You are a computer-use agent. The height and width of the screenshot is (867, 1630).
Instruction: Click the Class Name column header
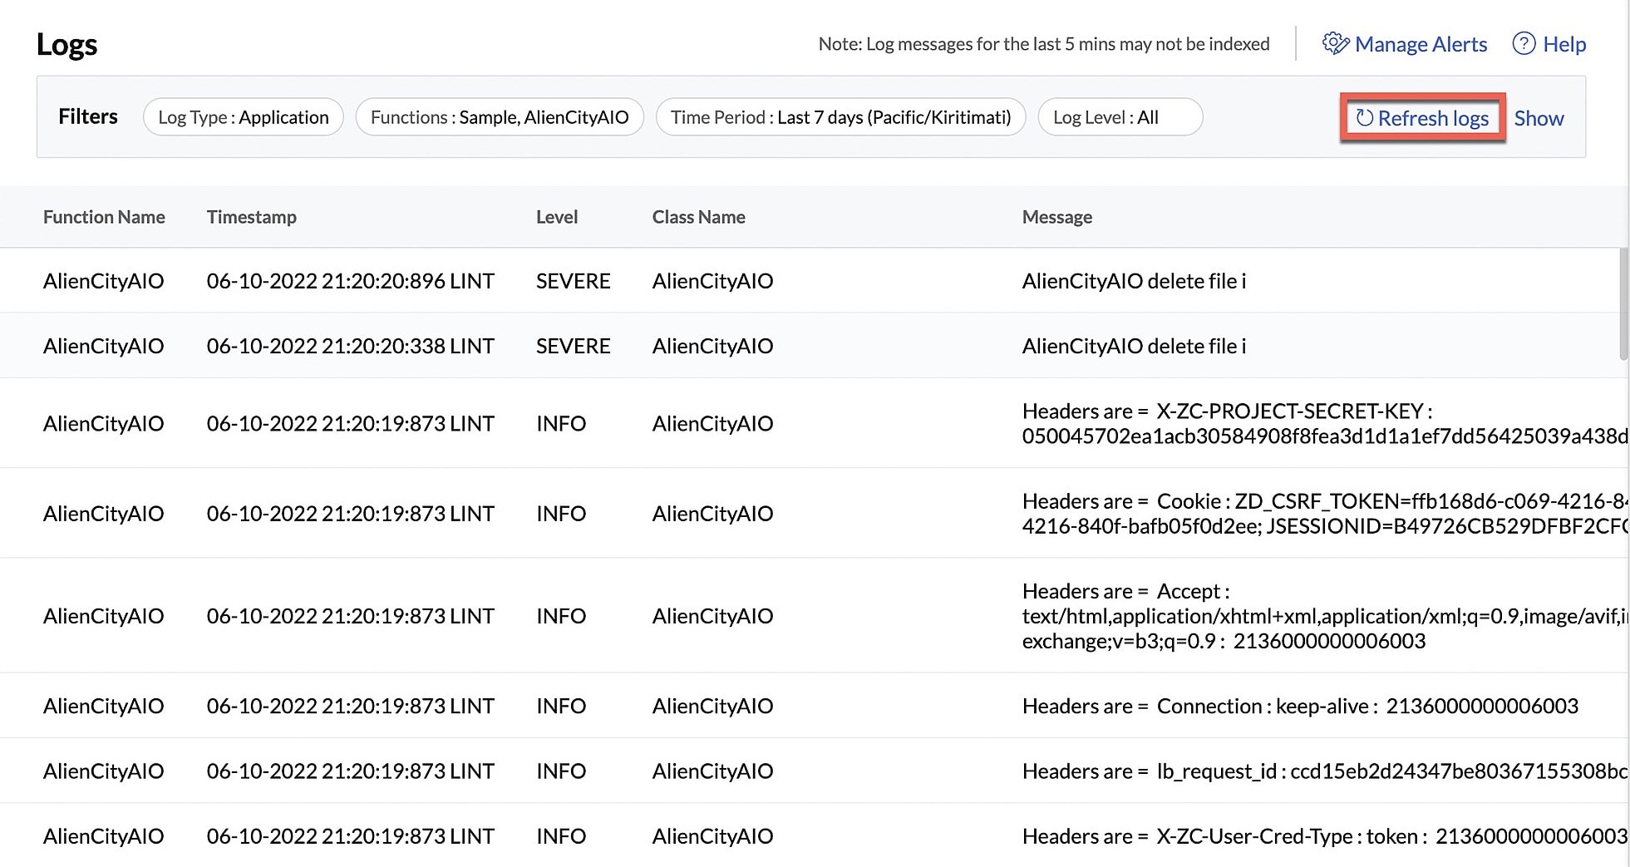(x=699, y=217)
